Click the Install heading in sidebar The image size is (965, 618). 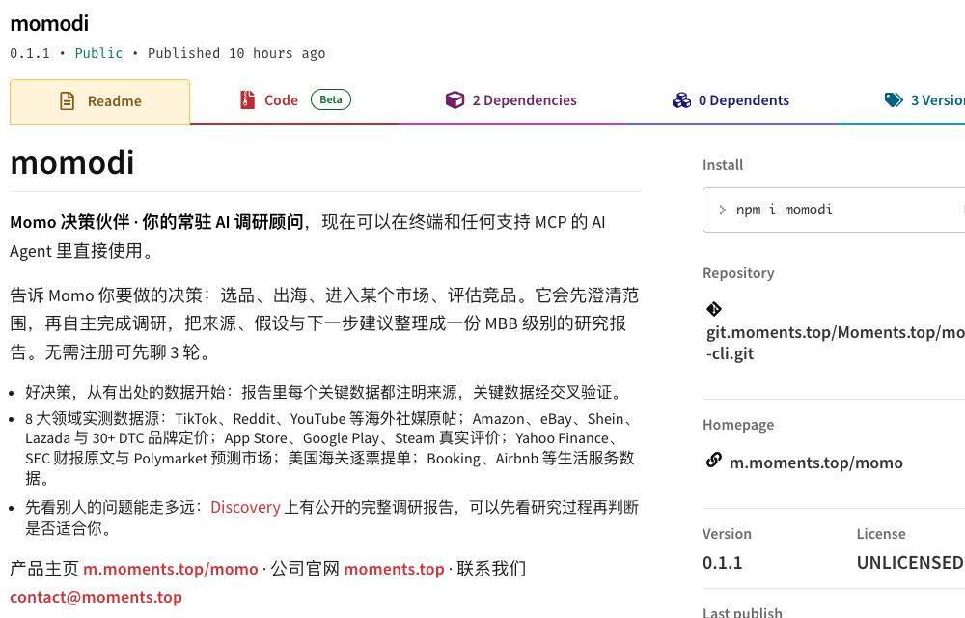[x=723, y=165]
